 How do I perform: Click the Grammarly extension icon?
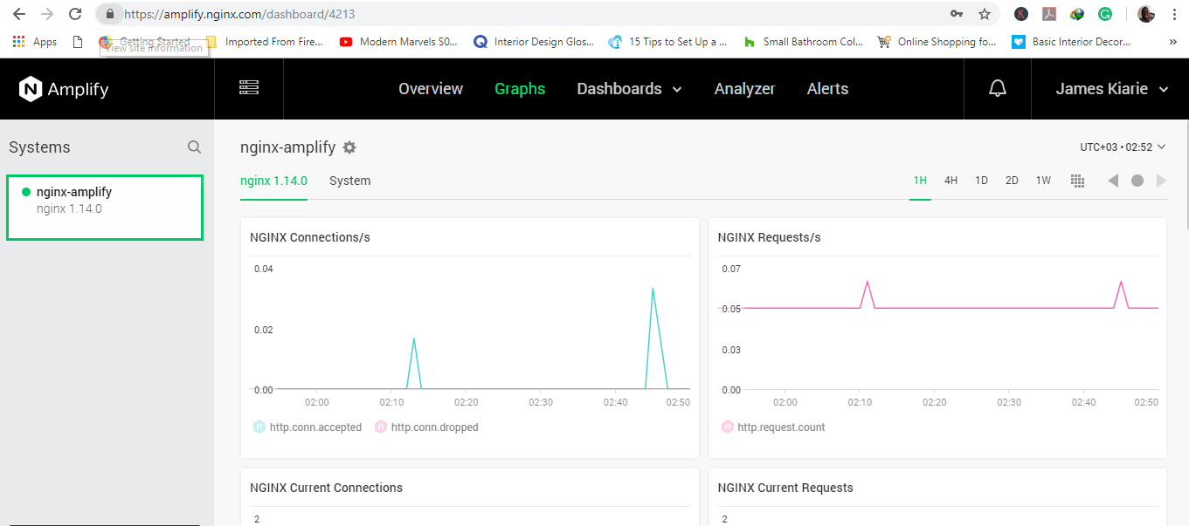pyautogui.click(x=1105, y=14)
